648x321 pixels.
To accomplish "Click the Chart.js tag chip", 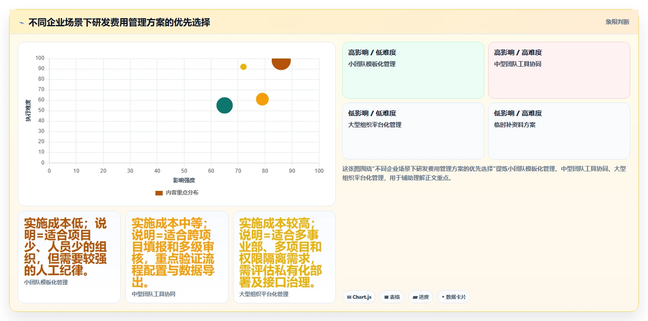I will pos(359,297).
